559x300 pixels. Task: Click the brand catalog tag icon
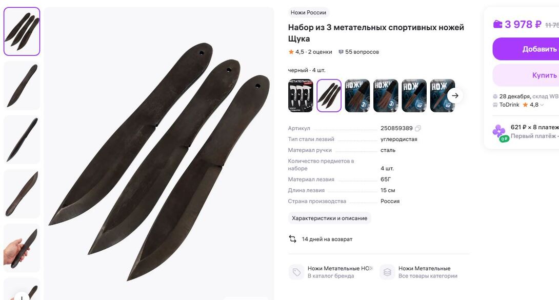[296, 272]
